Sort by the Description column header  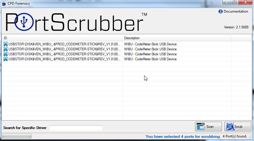pos(177,38)
